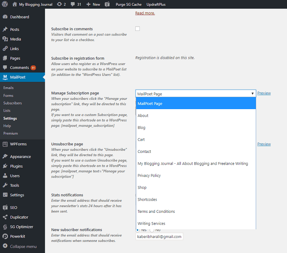Preview the Manage Subscription page
The width and height of the screenshot is (287, 253).
coord(264,93)
